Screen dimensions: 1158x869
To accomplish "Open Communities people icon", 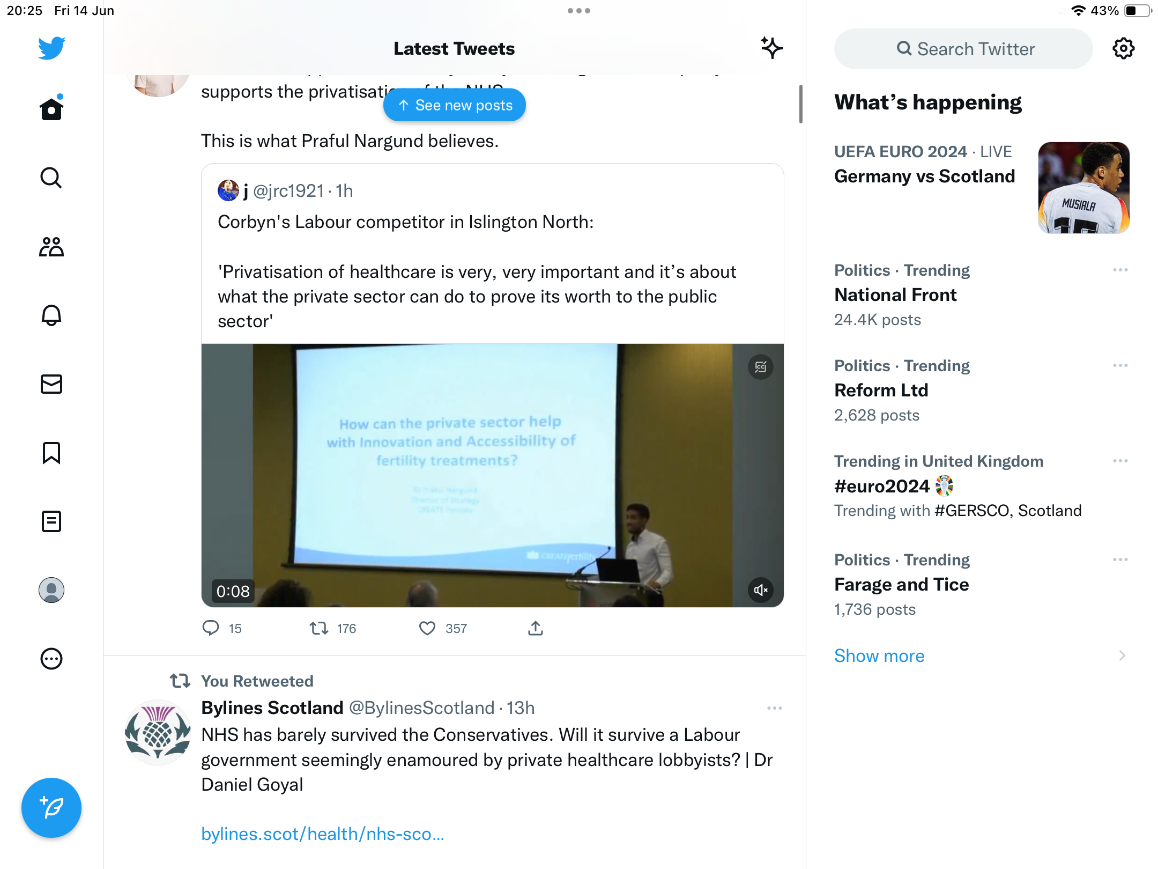I will (x=51, y=247).
